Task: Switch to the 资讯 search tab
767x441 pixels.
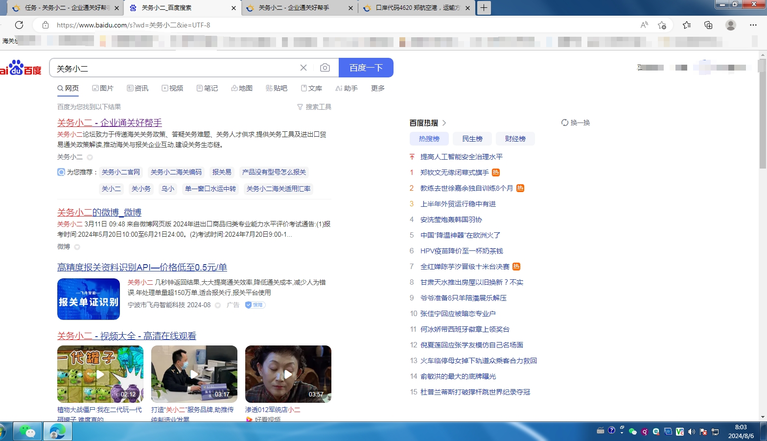Action: pos(138,88)
